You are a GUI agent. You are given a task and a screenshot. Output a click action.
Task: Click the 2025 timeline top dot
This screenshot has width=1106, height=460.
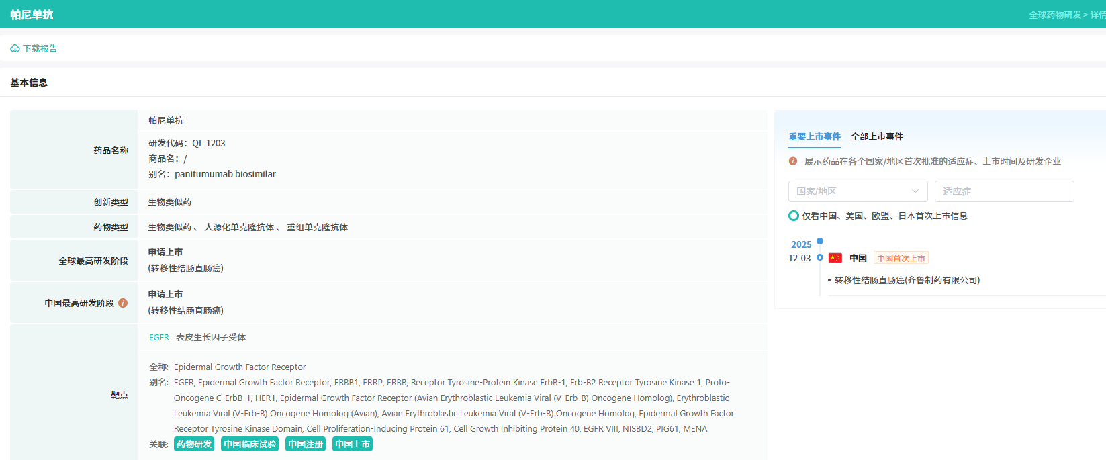(820, 241)
